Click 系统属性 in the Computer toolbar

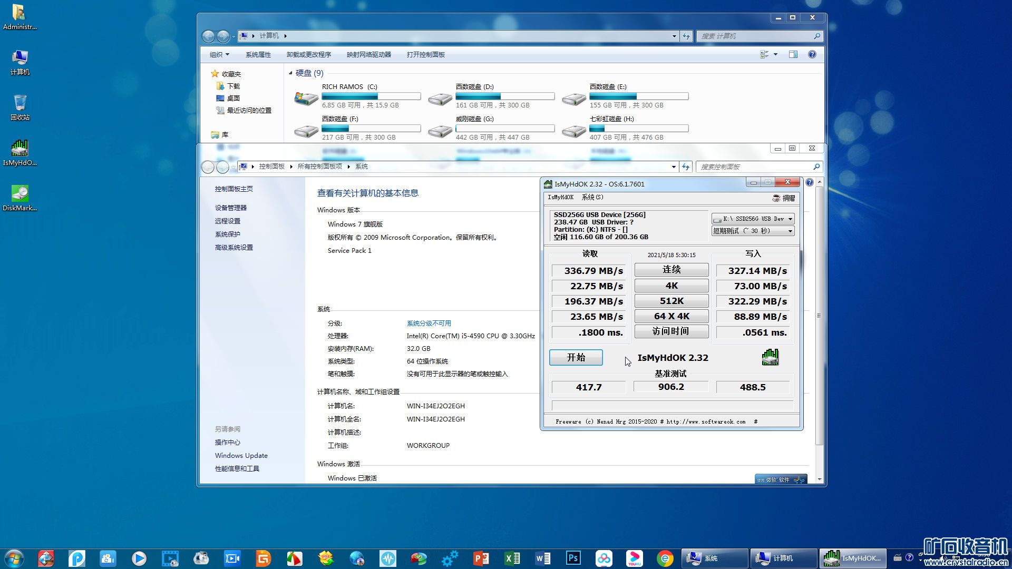click(x=258, y=54)
